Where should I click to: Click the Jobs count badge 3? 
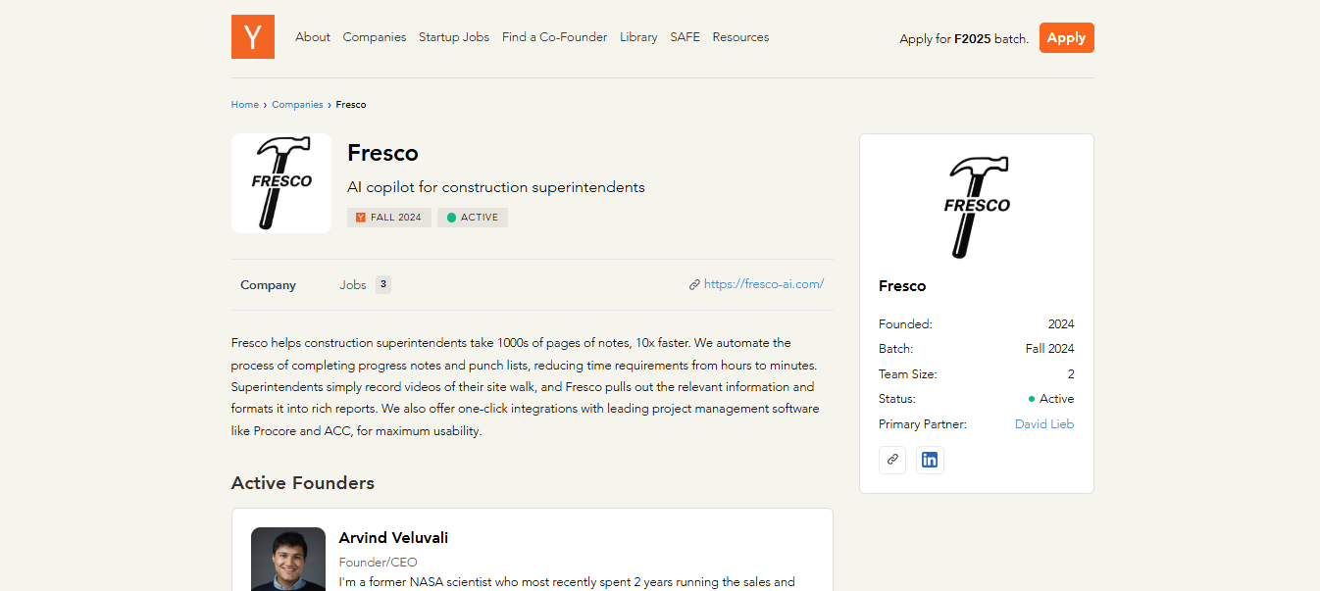coord(383,285)
